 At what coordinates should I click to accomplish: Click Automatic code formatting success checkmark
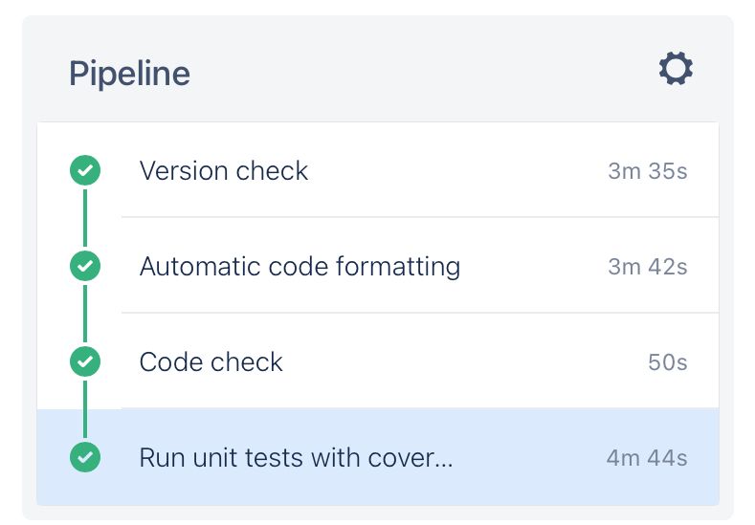tap(85, 266)
